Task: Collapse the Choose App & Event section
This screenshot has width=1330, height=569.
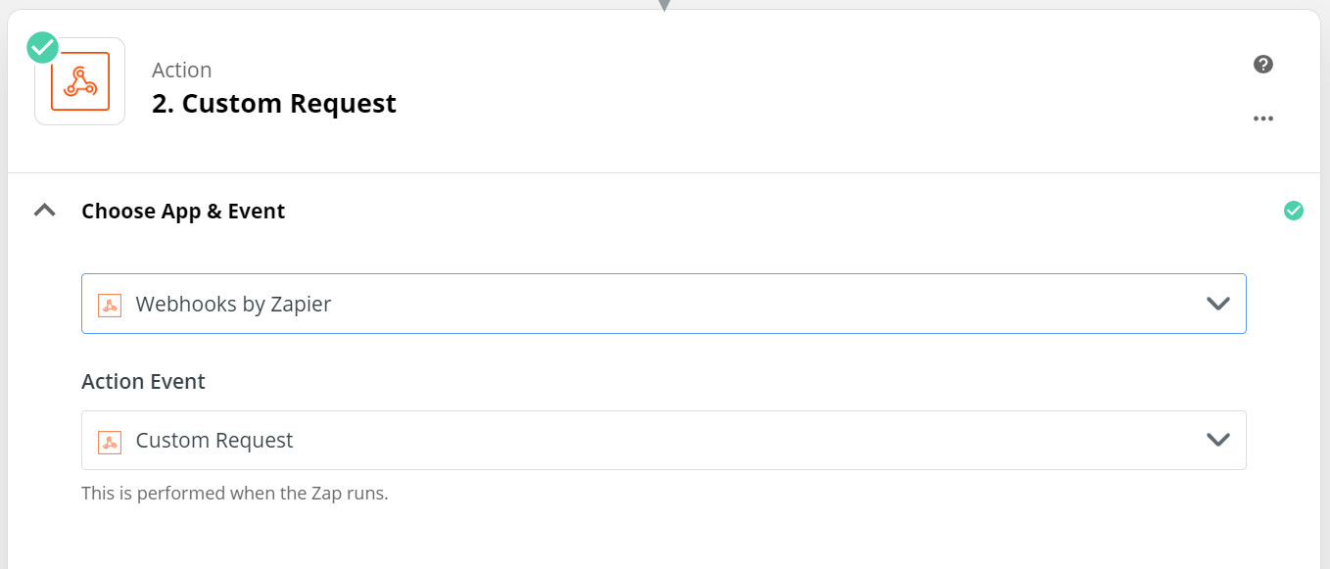Action: pyautogui.click(x=44, y=211)
